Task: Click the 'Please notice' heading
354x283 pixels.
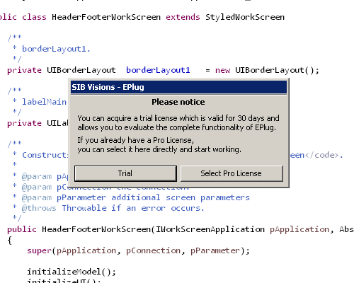Action: click(x=178, y=102)
